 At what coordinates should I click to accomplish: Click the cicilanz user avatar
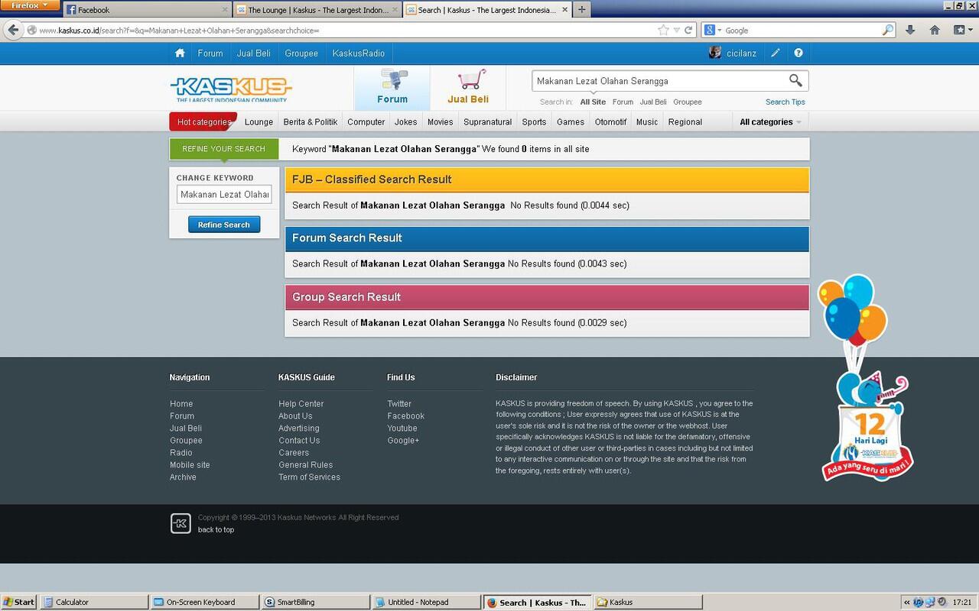coord(715,53)
